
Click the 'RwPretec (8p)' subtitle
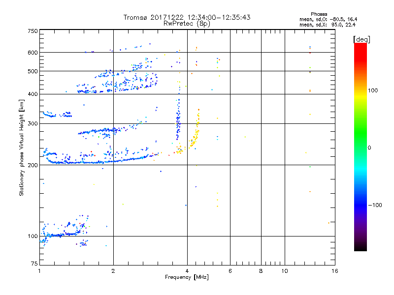187,24
